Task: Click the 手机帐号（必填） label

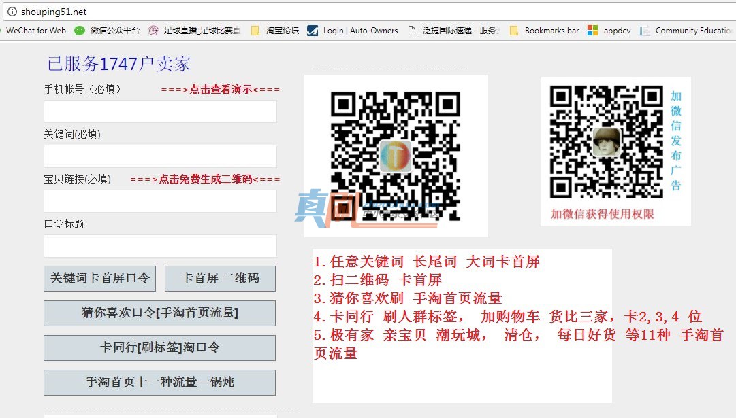Action: [82, 89]
